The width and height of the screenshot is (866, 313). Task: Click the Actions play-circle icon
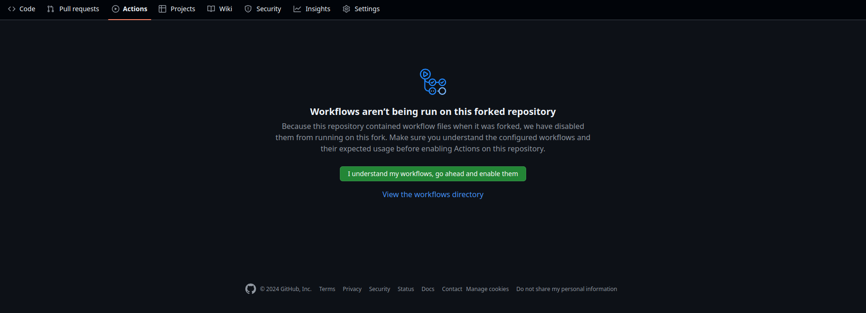pyautogui.click(x=116, y=9)
